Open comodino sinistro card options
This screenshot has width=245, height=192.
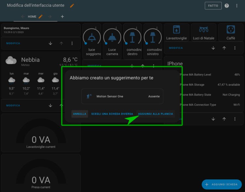pyautogui.click(x=157, y=28)
